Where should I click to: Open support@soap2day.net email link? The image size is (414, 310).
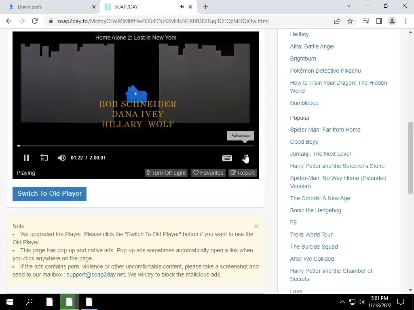95,274
